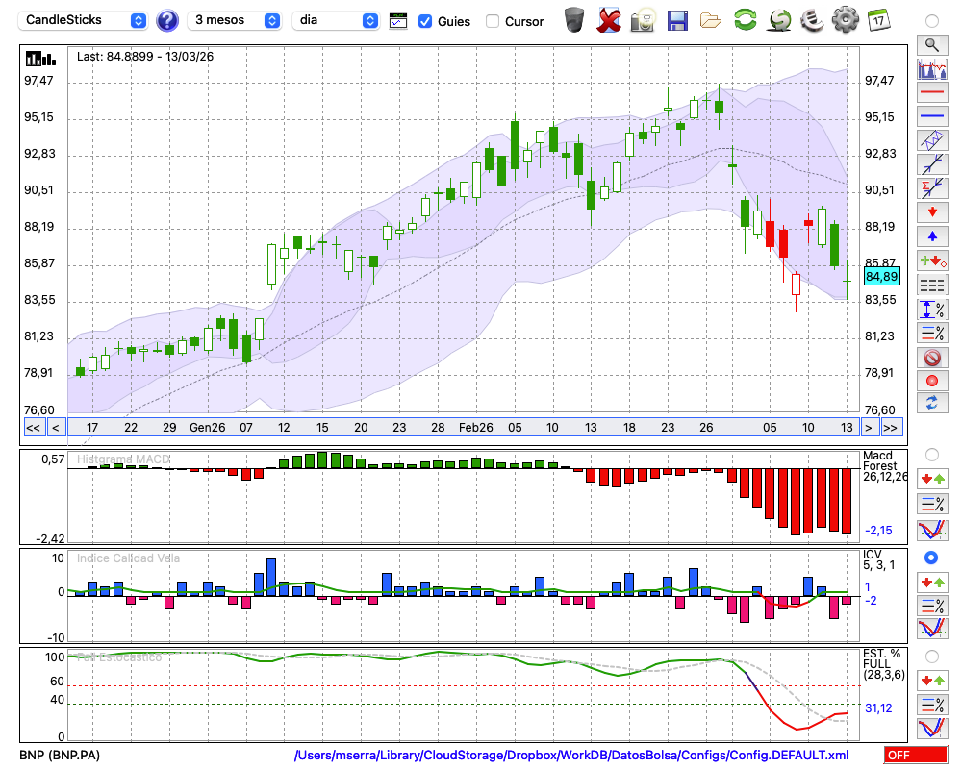Click MACD panel red-green arrows button

click(x=932, y=479)
